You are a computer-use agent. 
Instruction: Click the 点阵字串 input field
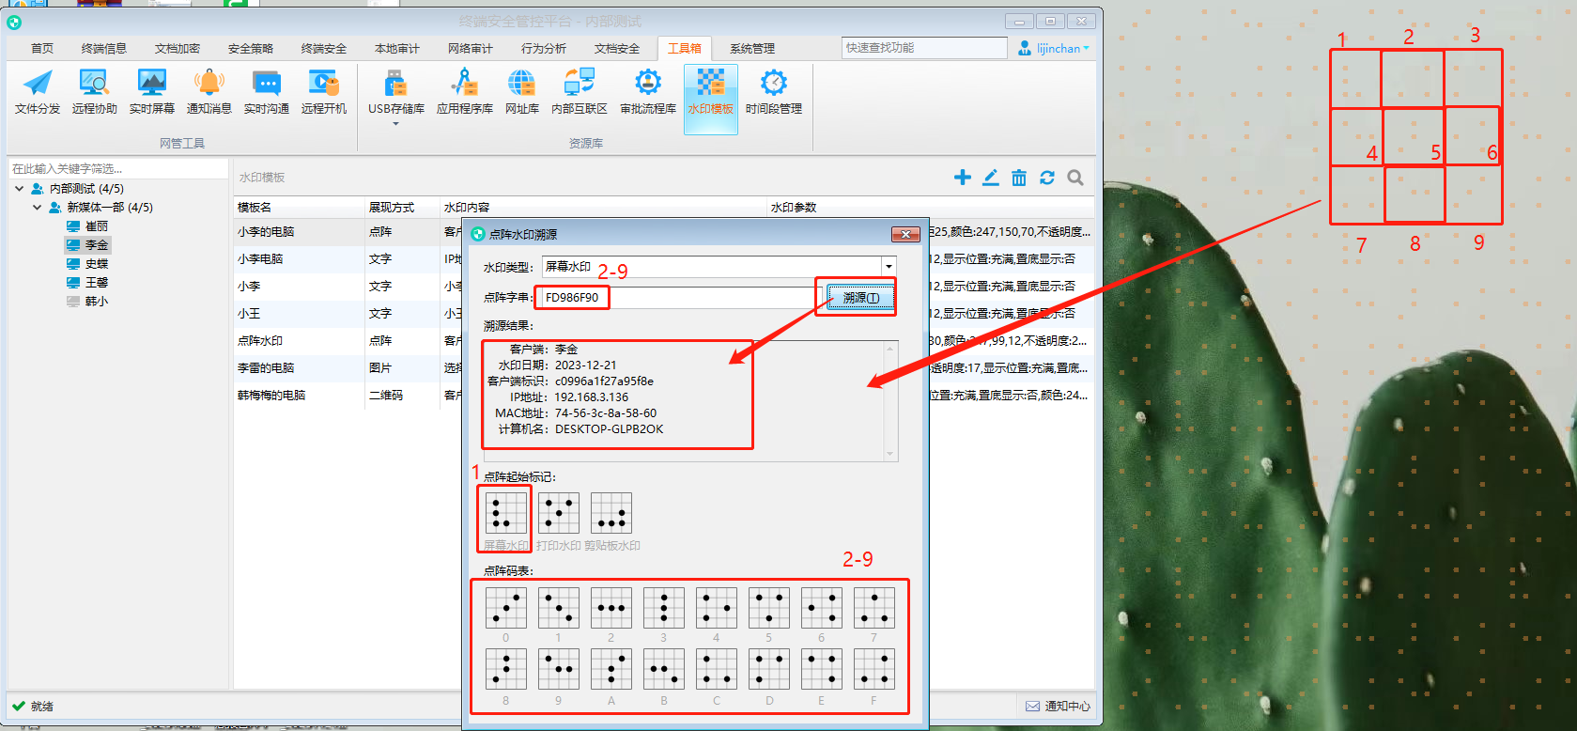[680, 298]
